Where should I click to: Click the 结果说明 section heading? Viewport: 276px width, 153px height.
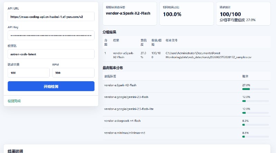pyautogui.click(x=15, y=151)
